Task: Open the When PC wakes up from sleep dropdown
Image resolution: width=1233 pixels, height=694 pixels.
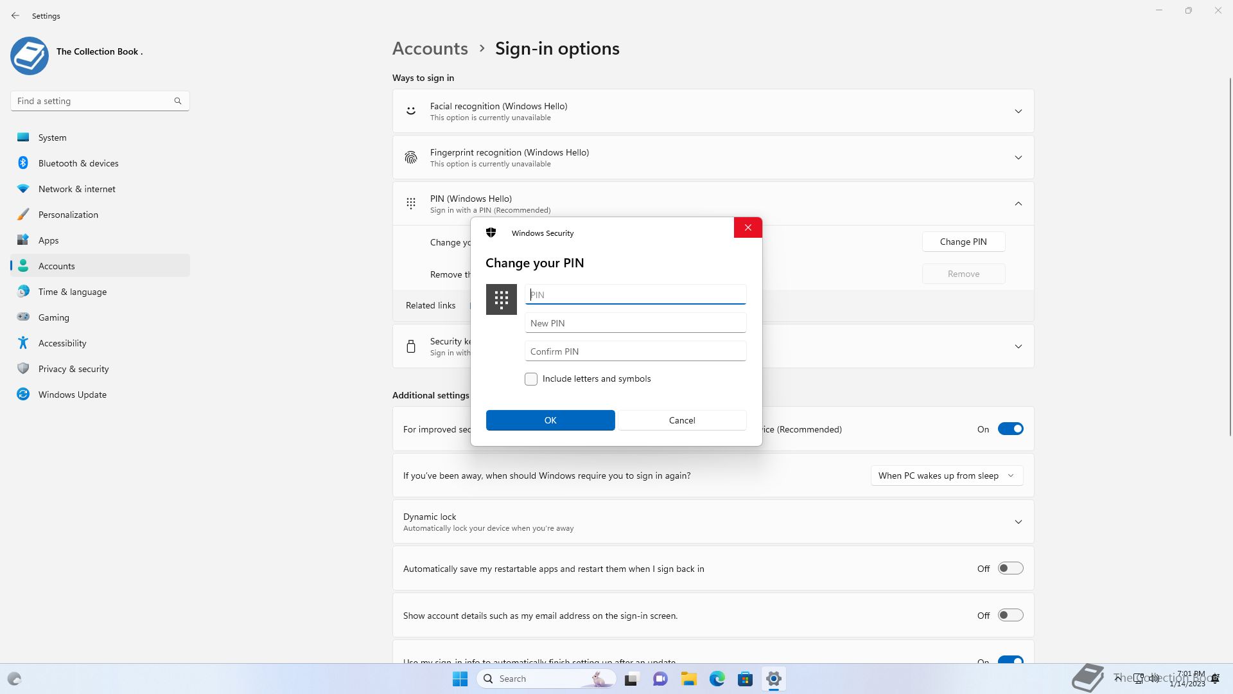Action: tap(947, 476)
